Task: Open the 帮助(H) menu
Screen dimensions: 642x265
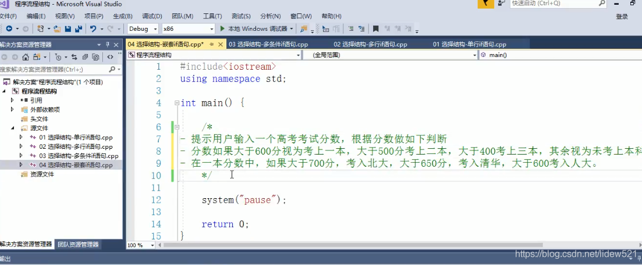Action: pyautogui.click(x=331, y=16)
